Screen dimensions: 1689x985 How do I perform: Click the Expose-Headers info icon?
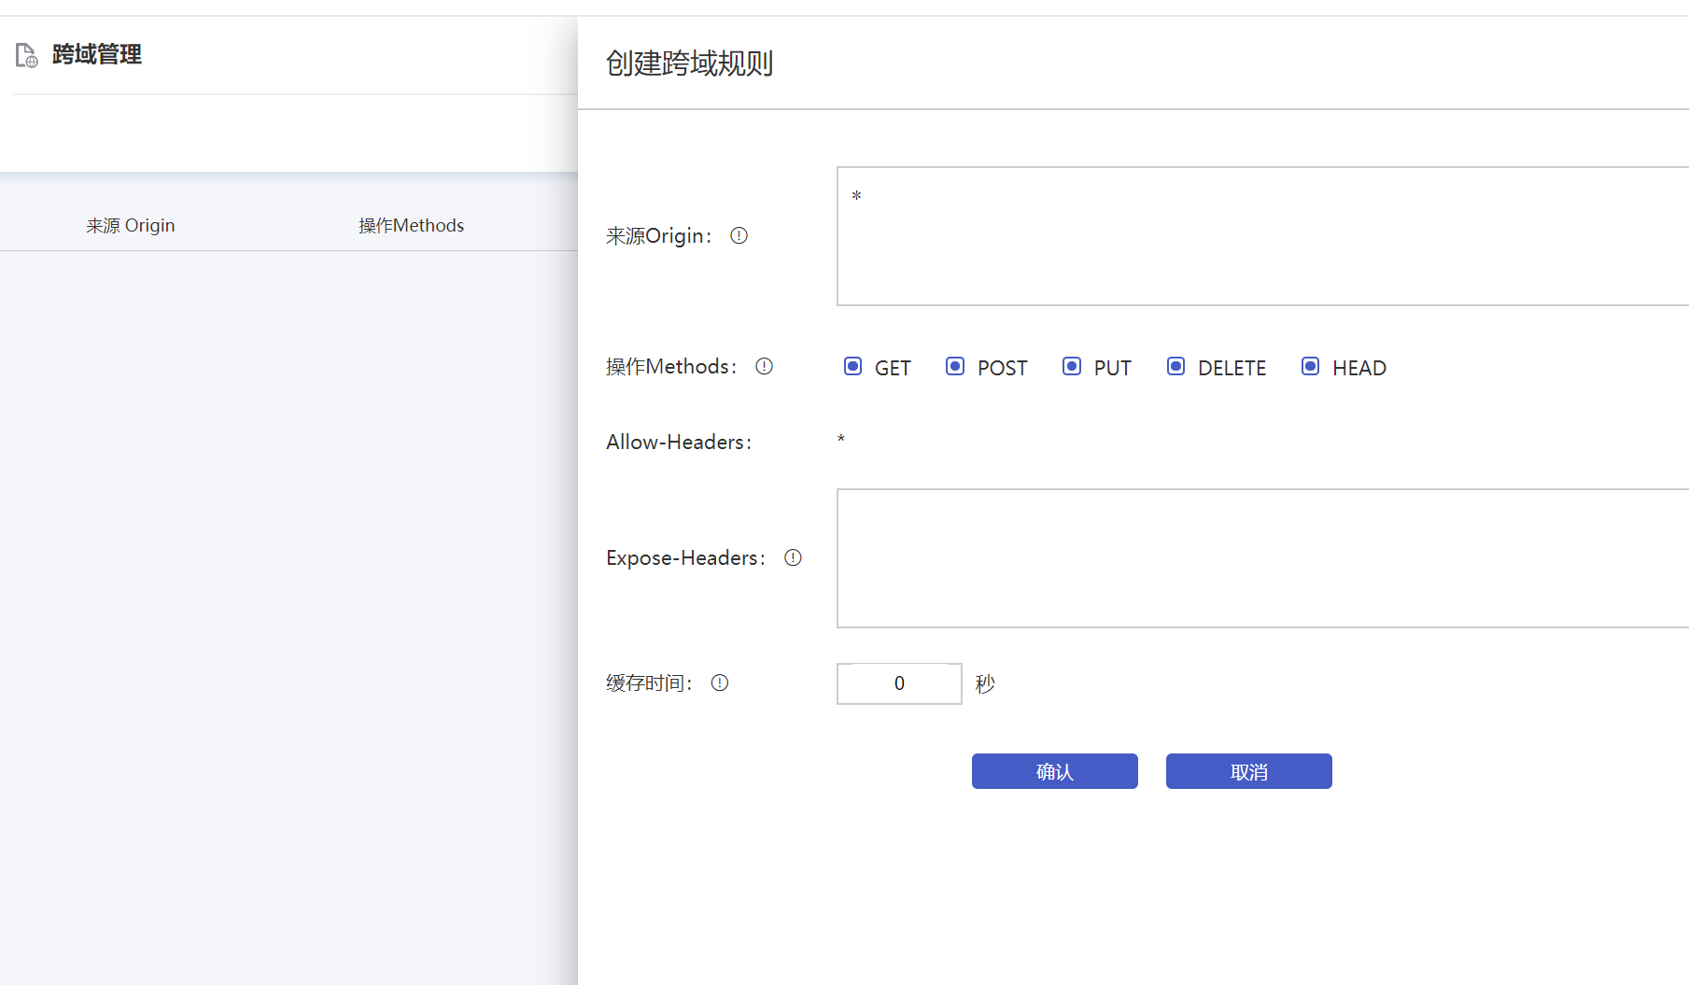(x=793, y=557)
